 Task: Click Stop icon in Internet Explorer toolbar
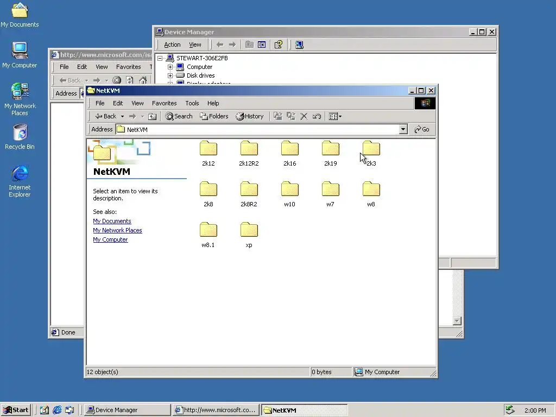[x=117, y=80]
